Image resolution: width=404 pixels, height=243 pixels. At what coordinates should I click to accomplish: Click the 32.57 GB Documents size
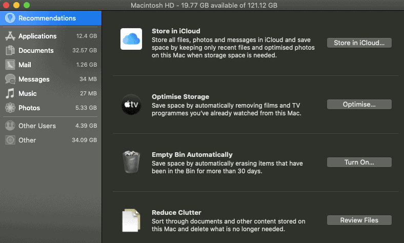pyautogui.click(x=85, y=50)
